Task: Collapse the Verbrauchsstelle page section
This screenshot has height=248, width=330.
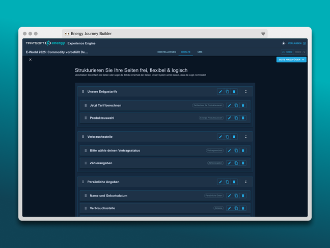Action: 245,137
